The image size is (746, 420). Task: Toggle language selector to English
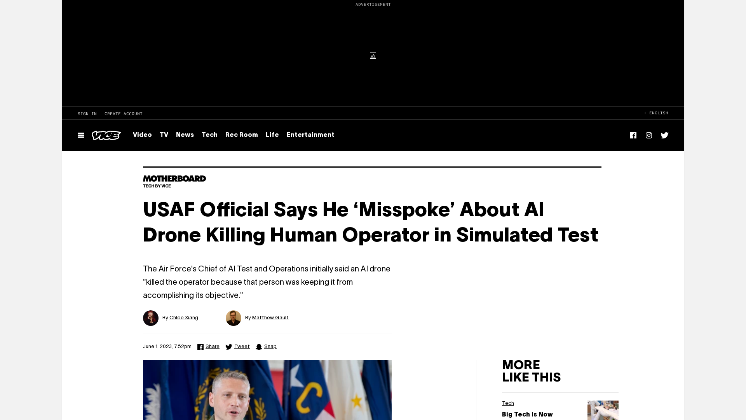pyautogui.click(x=656, y=113)
